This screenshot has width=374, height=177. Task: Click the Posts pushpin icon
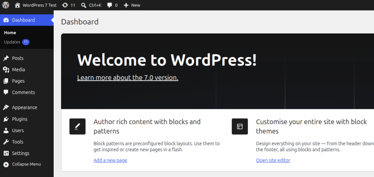[x=6, y=58]
